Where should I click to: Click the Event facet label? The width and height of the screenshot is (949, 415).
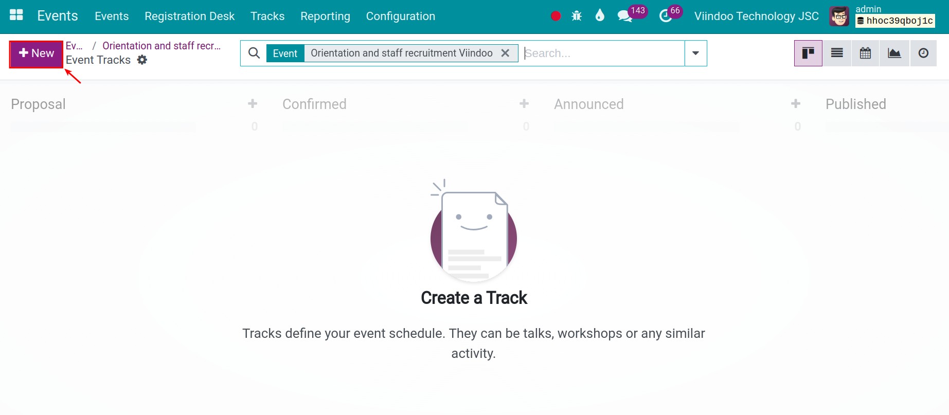coord(285,53)
